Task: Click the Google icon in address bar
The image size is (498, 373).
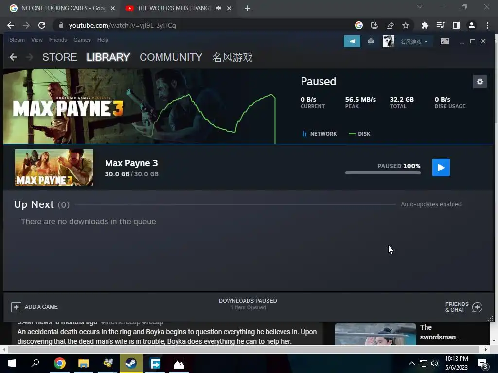Action: [x=358, y=25]
